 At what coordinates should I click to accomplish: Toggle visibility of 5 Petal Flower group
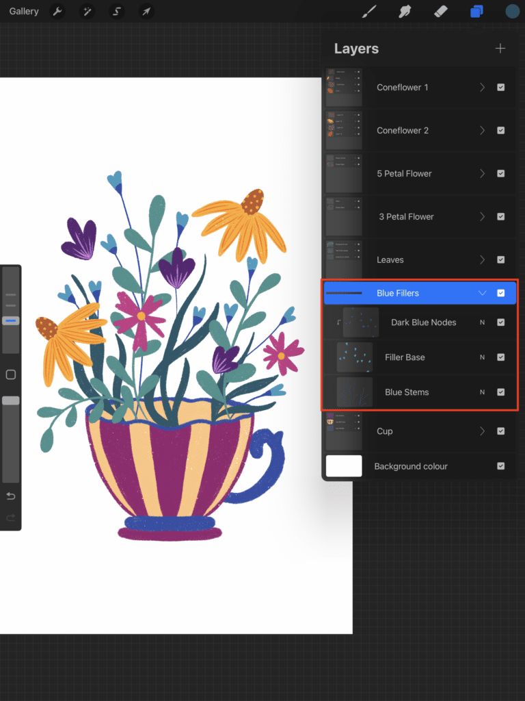[x=501, y=173]
